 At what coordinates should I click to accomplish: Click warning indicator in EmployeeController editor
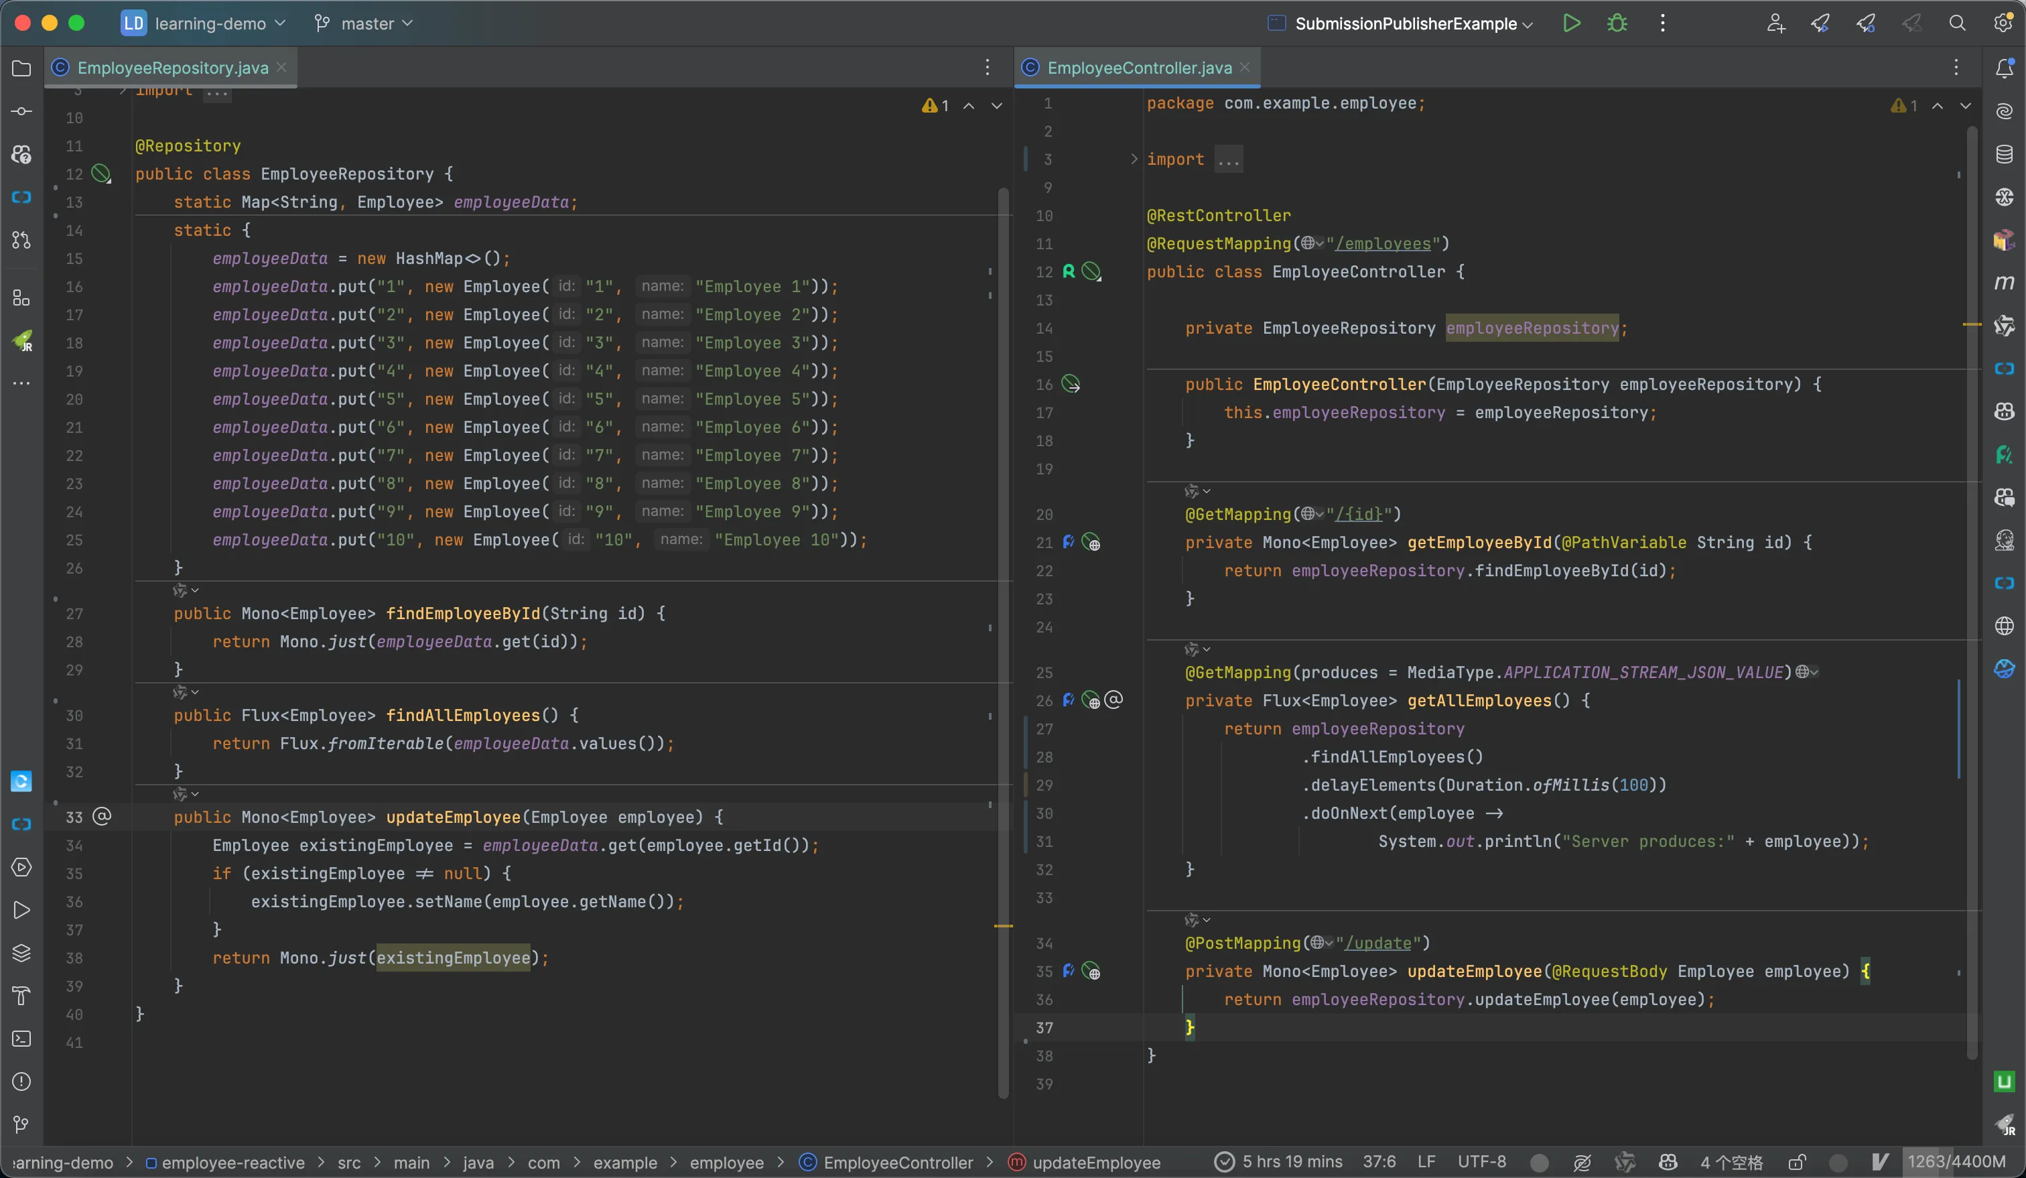click(1905, 105)
